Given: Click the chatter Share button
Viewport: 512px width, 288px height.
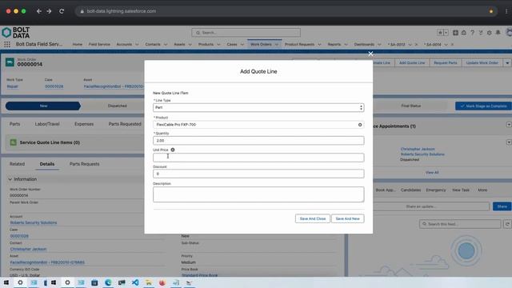Looking at the screenshot, I should [x=502, y=206].
